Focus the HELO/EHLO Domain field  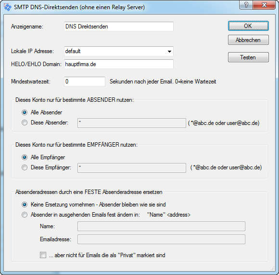click(119, 64)
